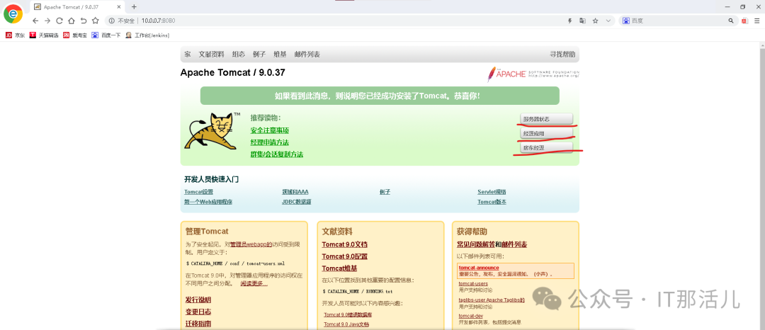Click the browser logo in top-left corner

13,13
